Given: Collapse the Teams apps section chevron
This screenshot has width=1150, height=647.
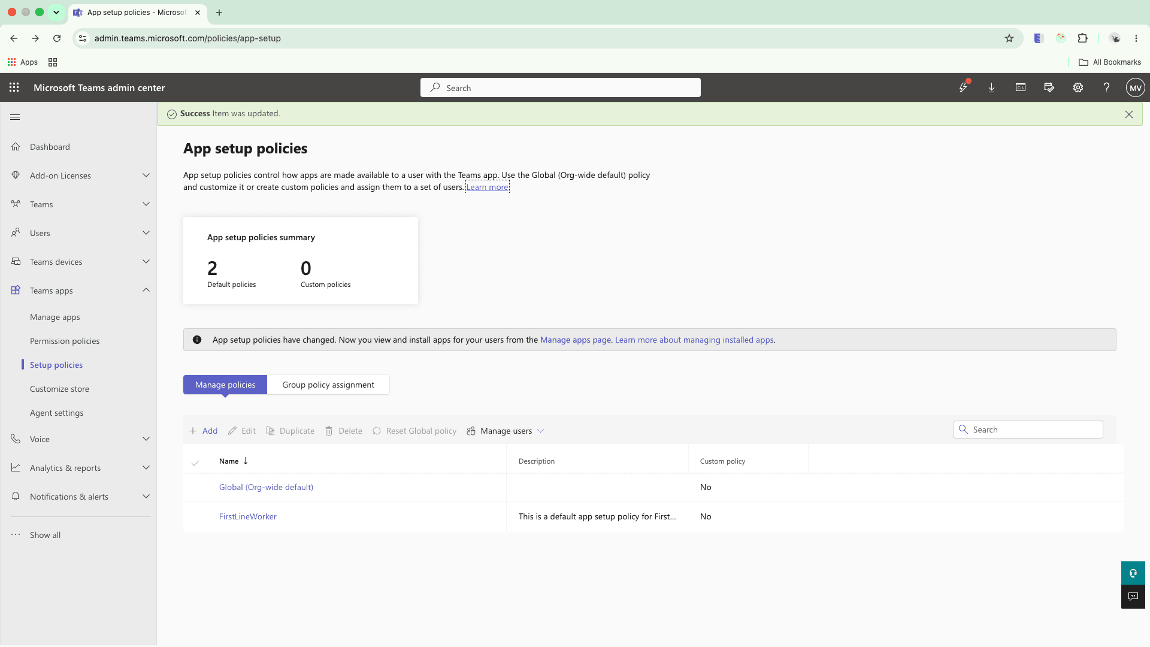Looking at the screenshot, I should tap(146, 291).
